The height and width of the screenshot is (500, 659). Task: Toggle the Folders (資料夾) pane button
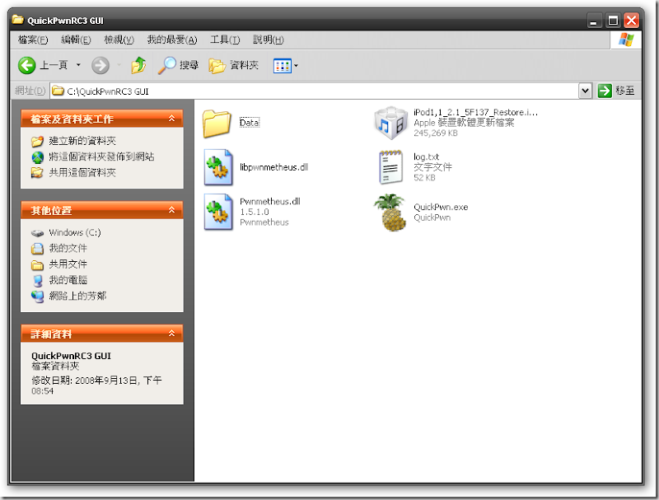234,65
